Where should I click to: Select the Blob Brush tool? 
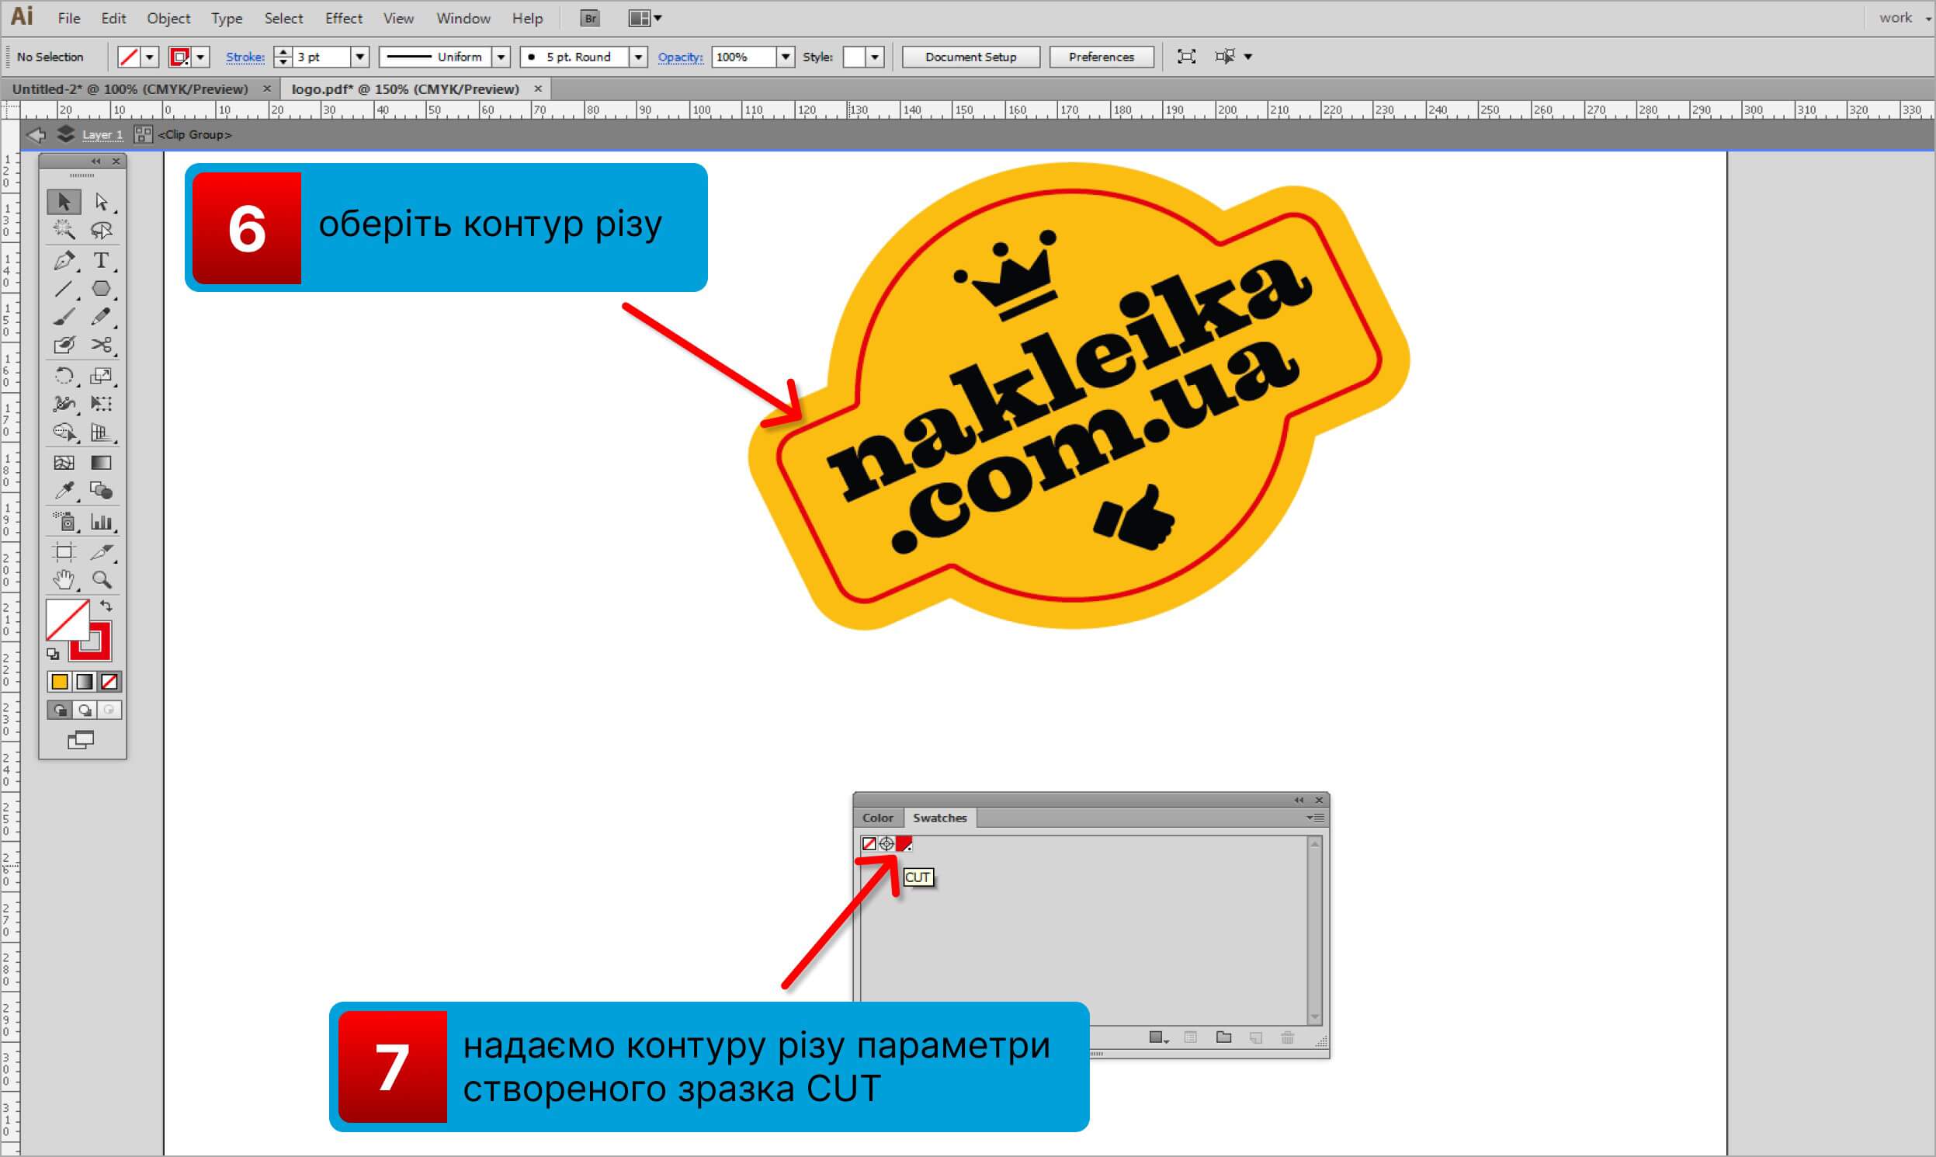(x=64, y=345)
